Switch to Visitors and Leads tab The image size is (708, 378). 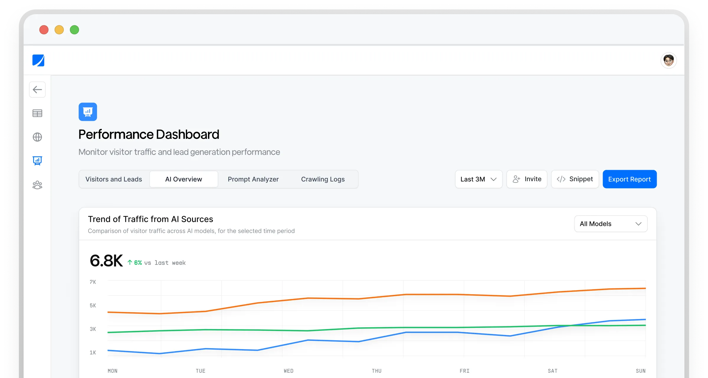(114, 179)
